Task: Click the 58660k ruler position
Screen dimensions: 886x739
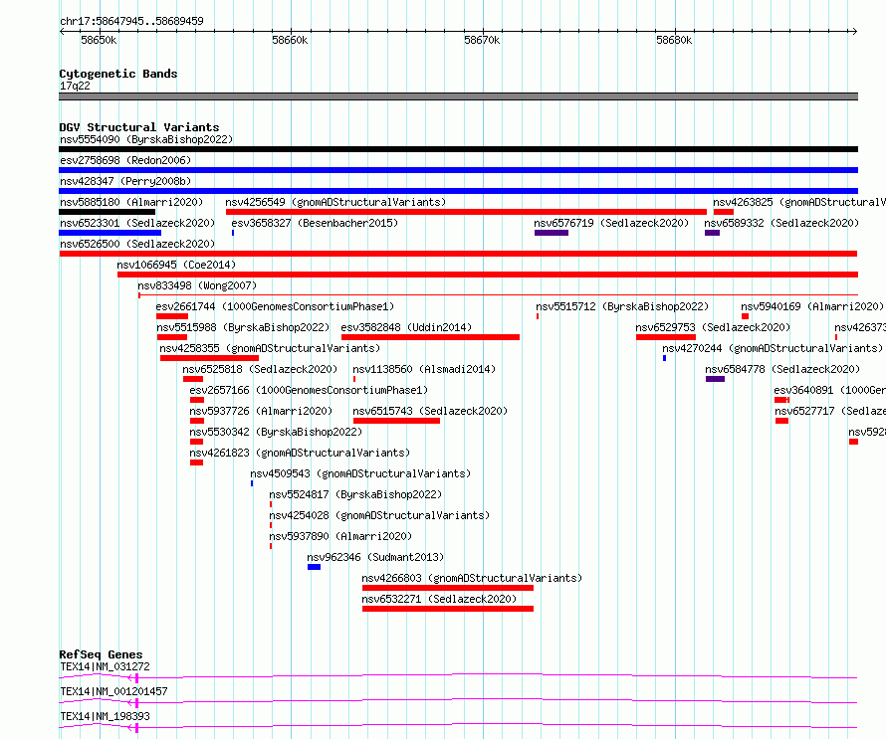Action: tap(290, 40)
